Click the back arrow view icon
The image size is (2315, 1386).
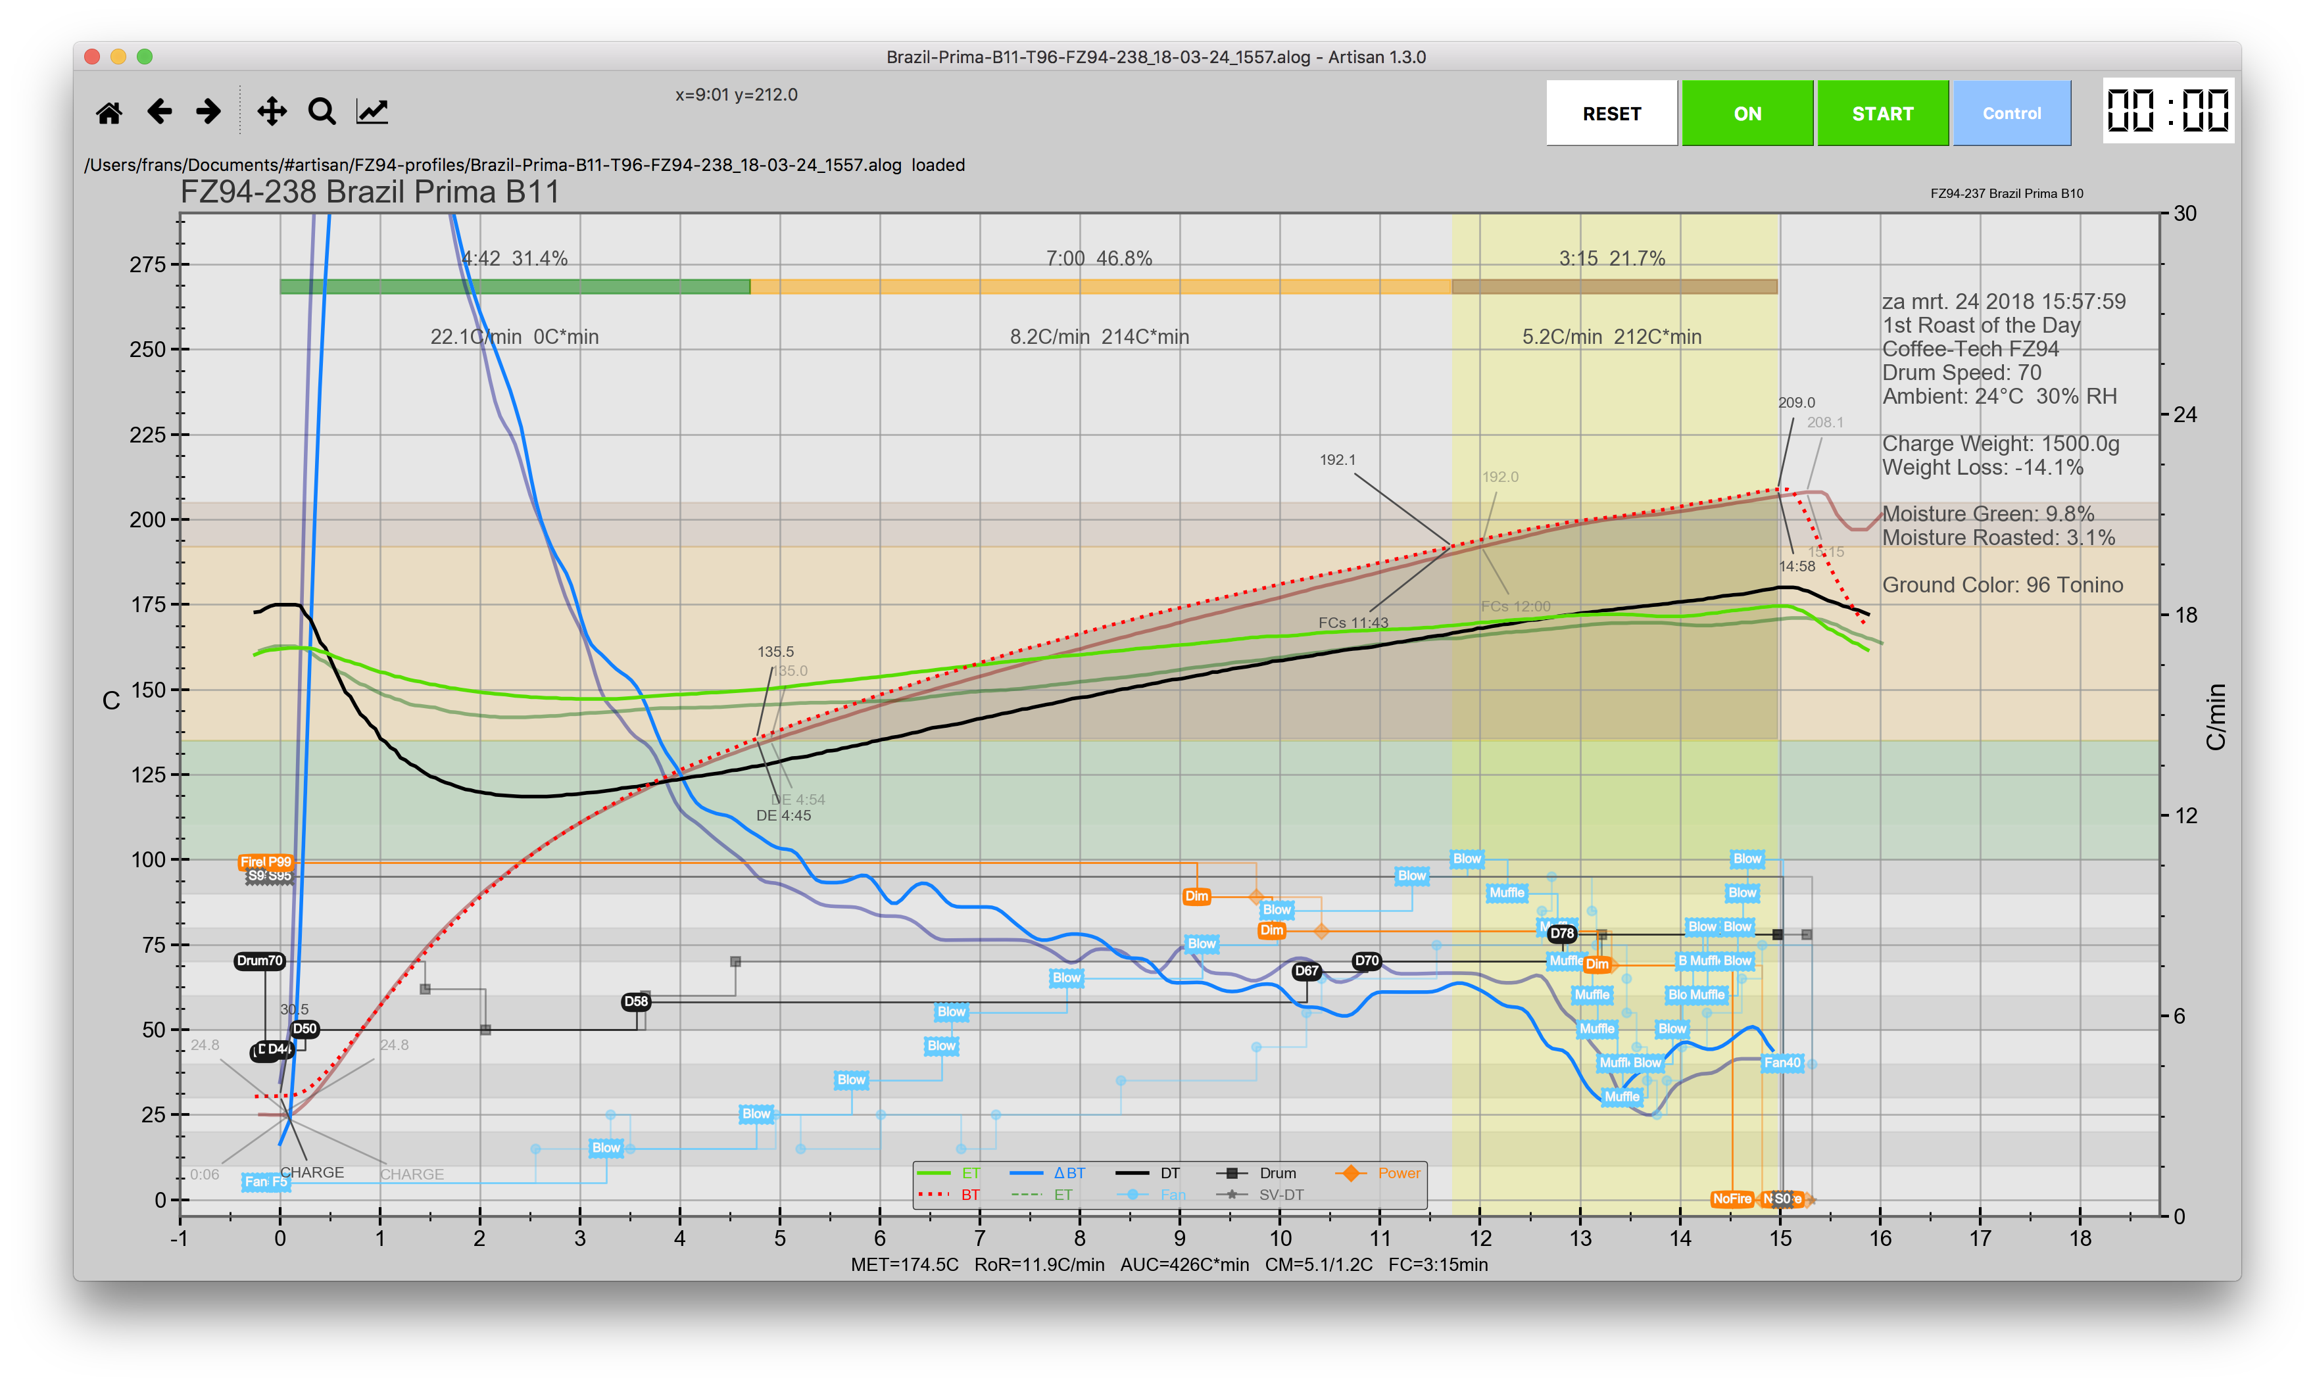tap(160, 112)
